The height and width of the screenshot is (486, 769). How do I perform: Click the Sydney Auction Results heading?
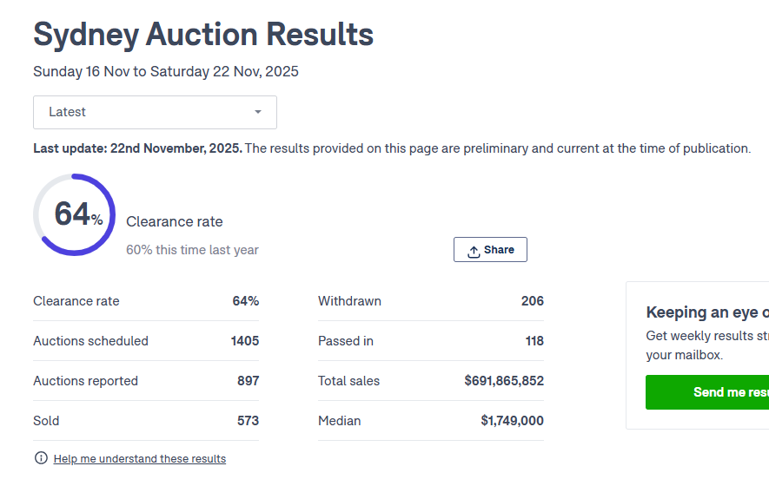(203, 35)
